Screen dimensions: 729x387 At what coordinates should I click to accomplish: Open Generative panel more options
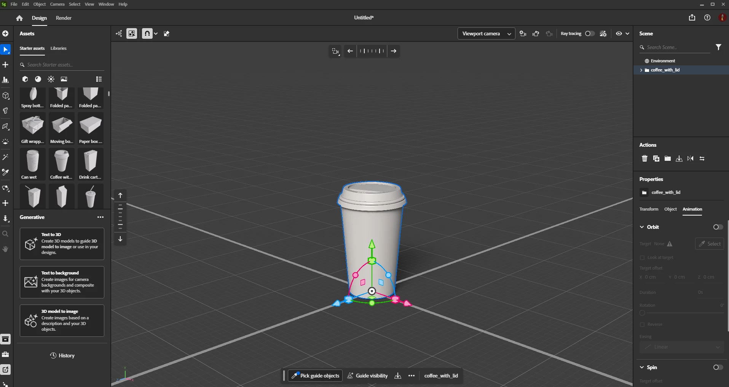pos(100,217)
